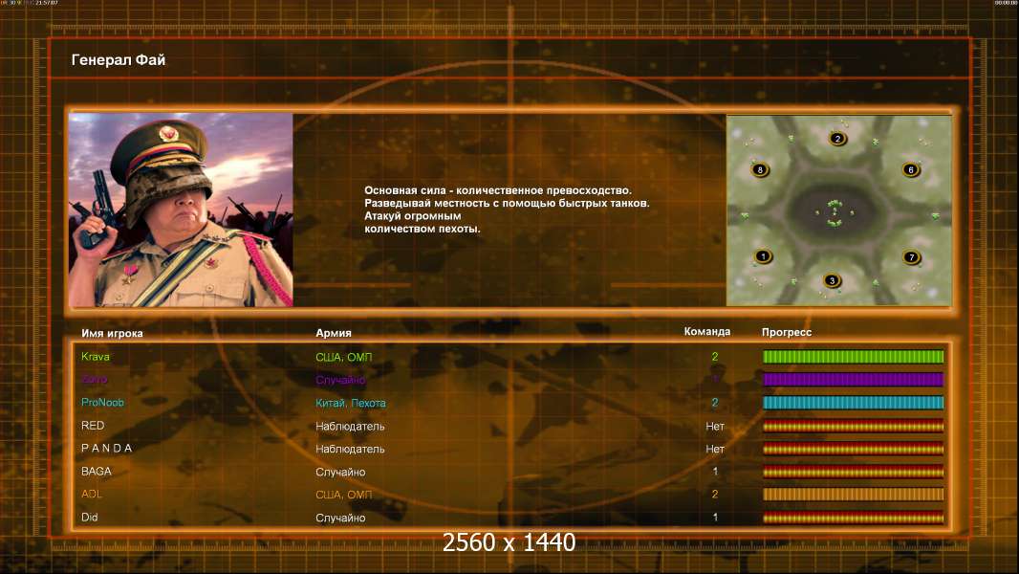Click the orange progress bar for ADL
Screen dimensions: 1019x574
pos(853,494)
